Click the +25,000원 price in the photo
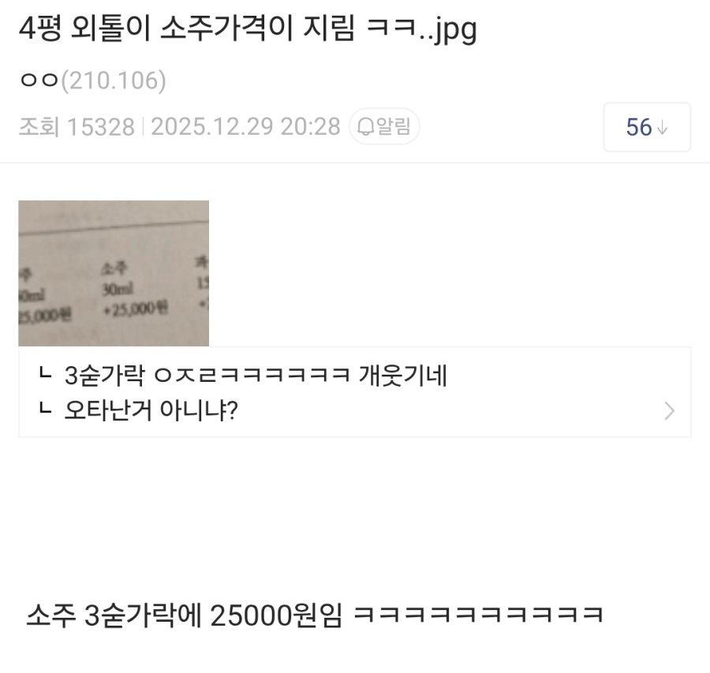Viewport: 710px width, 673px height. click(136, 309)
